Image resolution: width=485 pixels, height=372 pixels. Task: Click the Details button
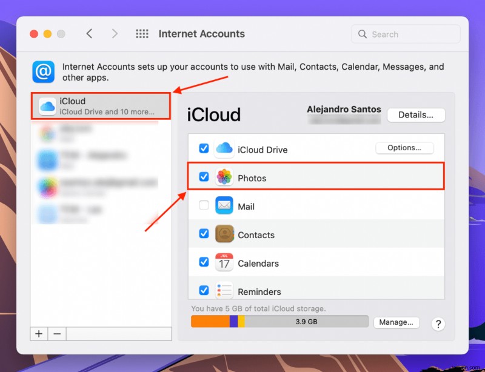point(416,115)
